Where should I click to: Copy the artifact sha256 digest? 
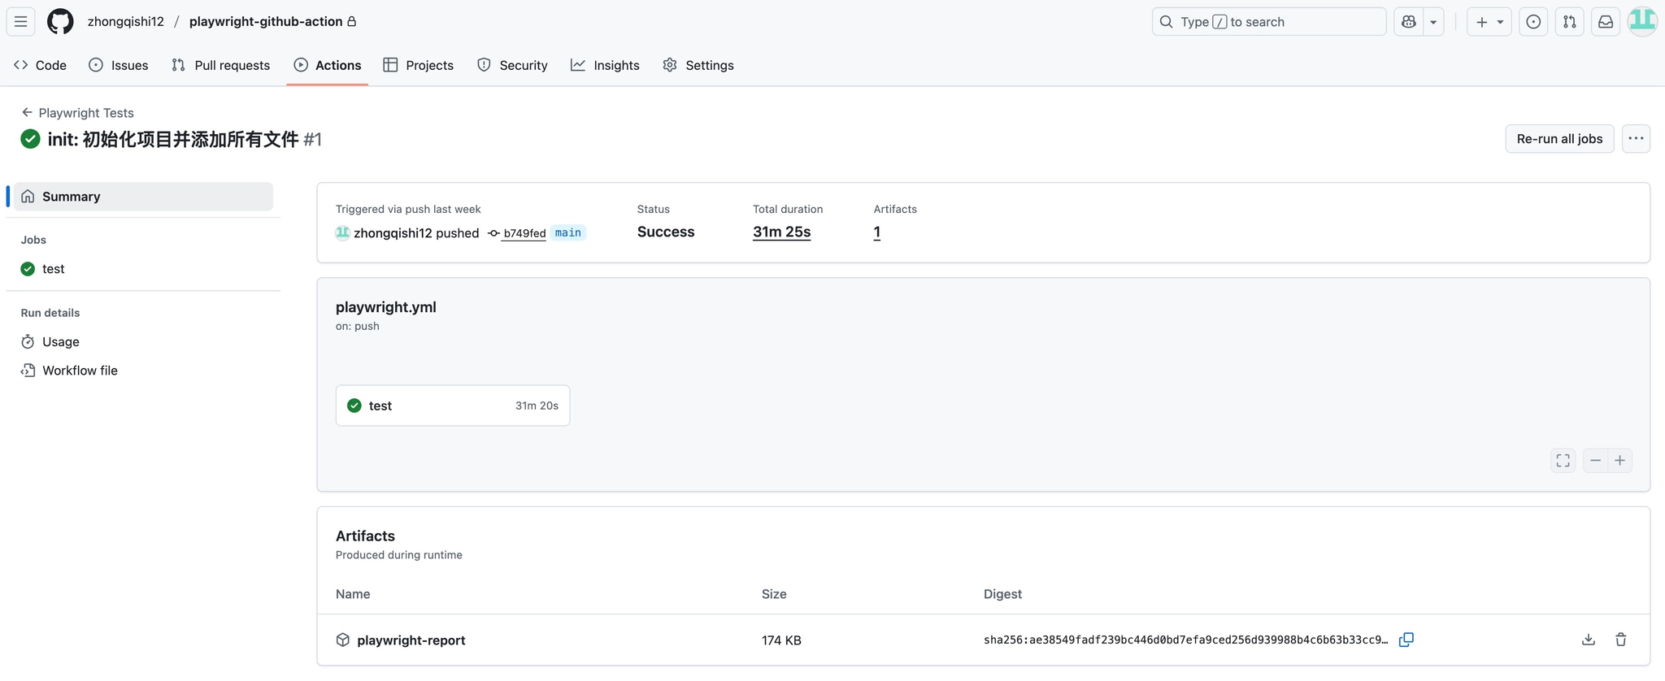[1406, 640]
